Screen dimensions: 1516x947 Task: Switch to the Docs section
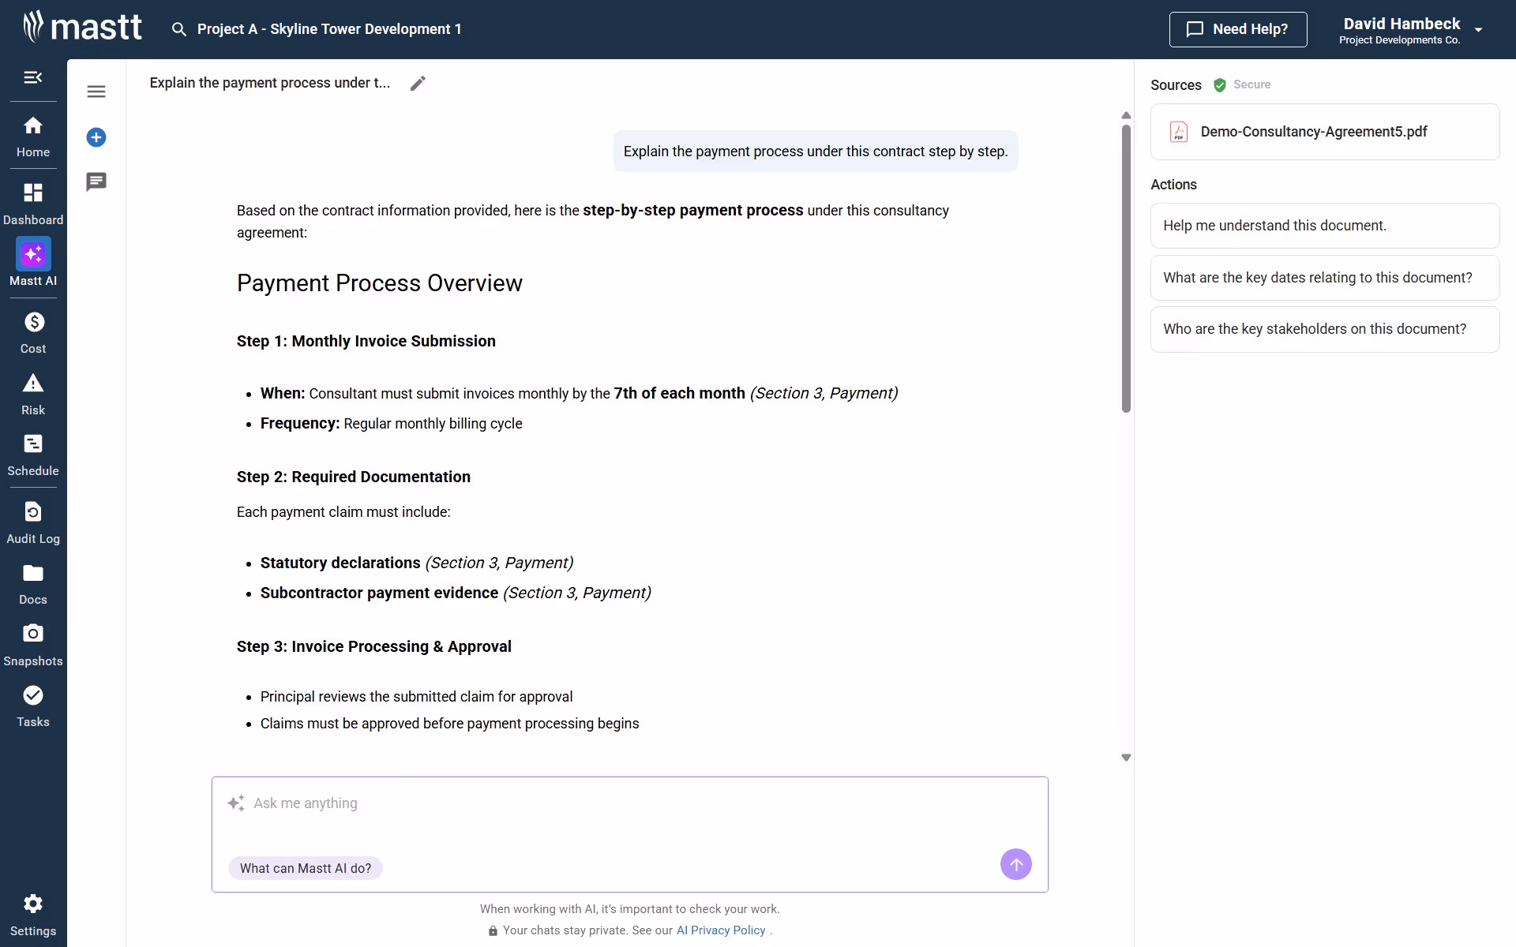click(x=32, y=582)
